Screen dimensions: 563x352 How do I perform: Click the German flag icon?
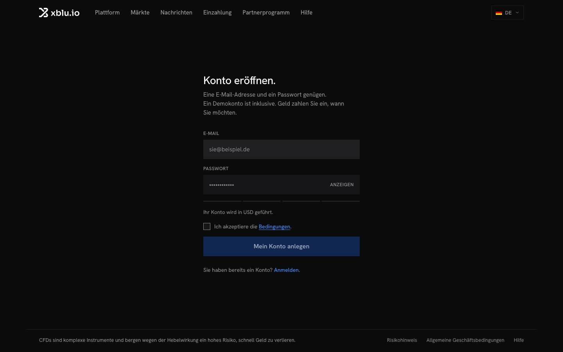tap(499, 13)
